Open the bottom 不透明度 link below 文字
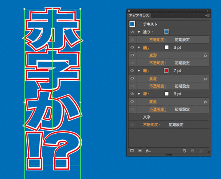 [x=152, y=125]
